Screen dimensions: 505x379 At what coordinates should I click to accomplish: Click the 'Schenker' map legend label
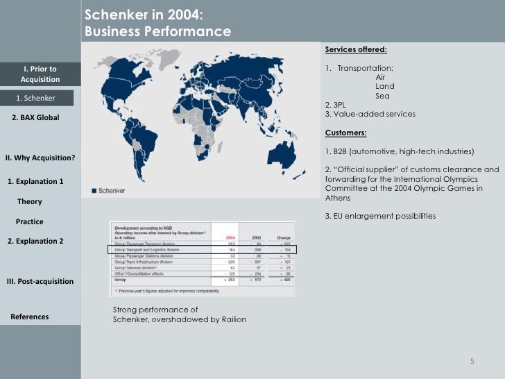click(112, 191)
